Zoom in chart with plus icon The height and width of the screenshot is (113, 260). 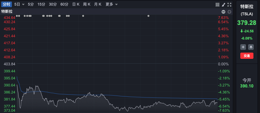click(x=229, y=12)
